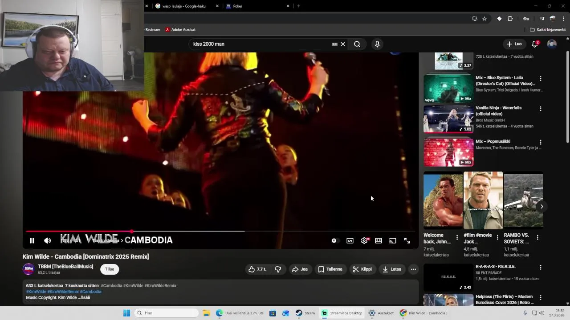Viewport: 570px width, 320px height.
Task: Click the taskbar search field Hae
Action: [167, 313]
